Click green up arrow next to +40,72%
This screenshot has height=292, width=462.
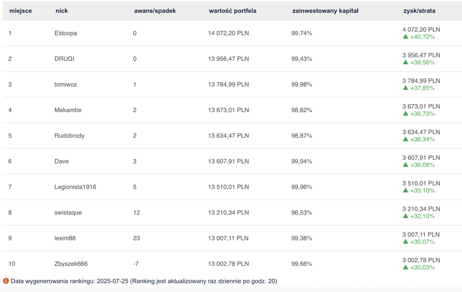tap(405, 37)
